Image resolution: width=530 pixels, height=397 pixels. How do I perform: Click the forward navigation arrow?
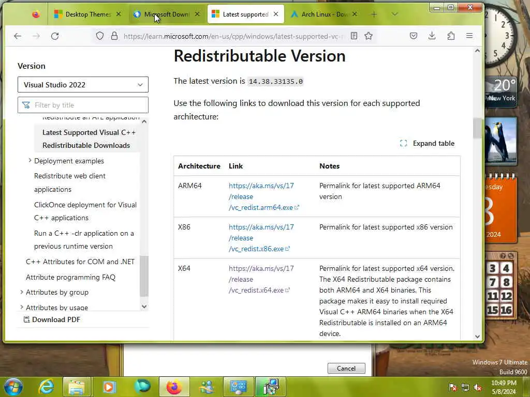(36, 36)
